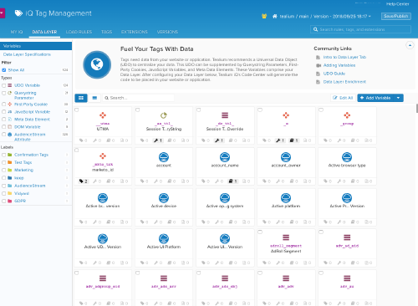Viewport: 418px width, 306px height.
Task: Uncheck the Show All filter
Action: pyautogui.click(x=4, y=70)
